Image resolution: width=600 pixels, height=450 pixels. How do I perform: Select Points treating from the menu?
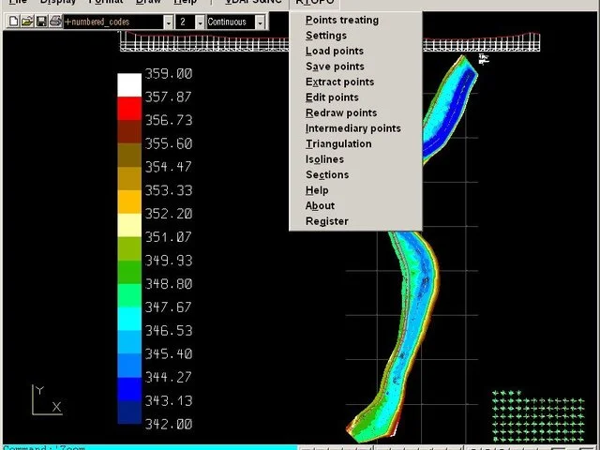[342, 20]
